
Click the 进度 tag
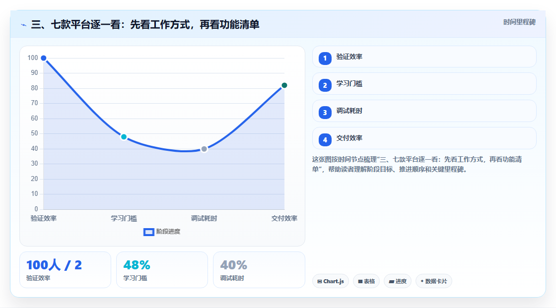click(x=398, y=281)
